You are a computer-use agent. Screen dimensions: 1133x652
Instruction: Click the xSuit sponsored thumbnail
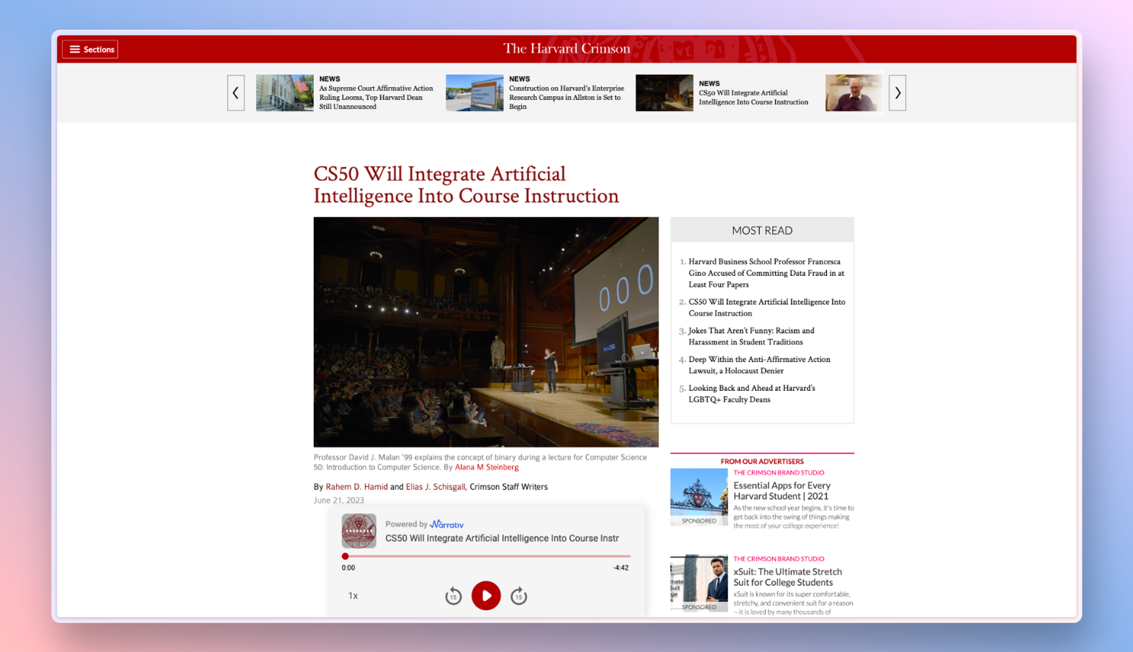tap(698, 583)
